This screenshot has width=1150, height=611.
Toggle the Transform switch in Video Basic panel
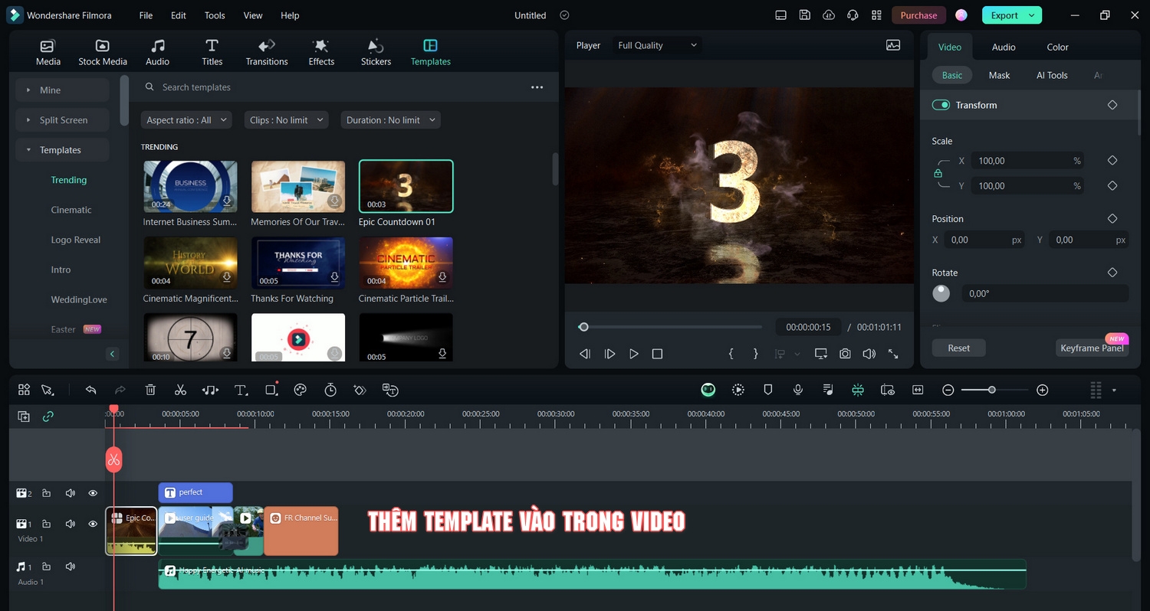click(941, 105)
